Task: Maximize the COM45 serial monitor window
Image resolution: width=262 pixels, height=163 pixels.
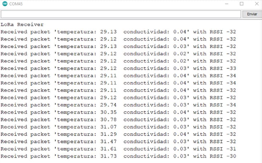Action: pos(241,4)
